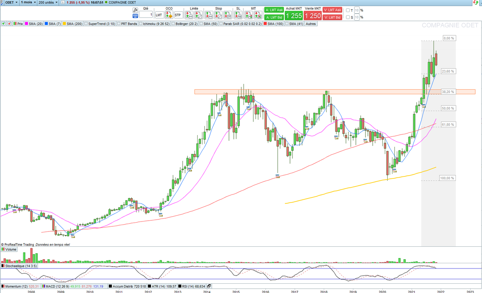Toggle the SMA (200) yellow indicator
Screen dimensions: 482x293
click(x=72, y=24)
